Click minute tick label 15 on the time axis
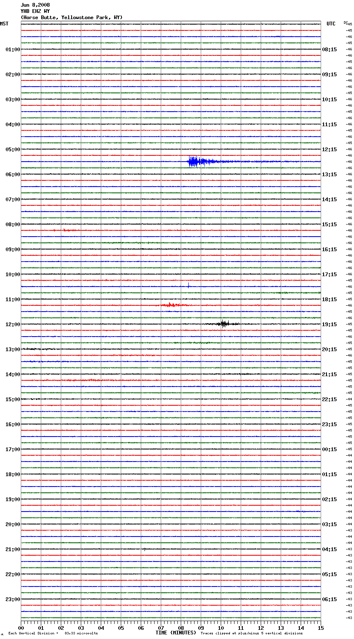Viewport: 354px width, 639px height. [x=321, y=628]
